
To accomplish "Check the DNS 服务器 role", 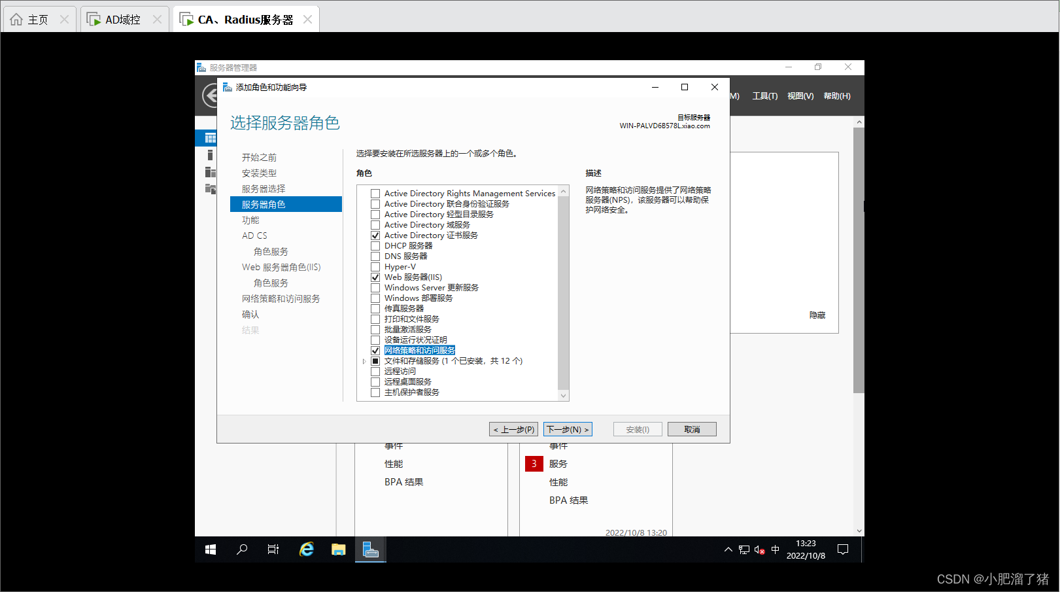I will click(x=375, y=256).
